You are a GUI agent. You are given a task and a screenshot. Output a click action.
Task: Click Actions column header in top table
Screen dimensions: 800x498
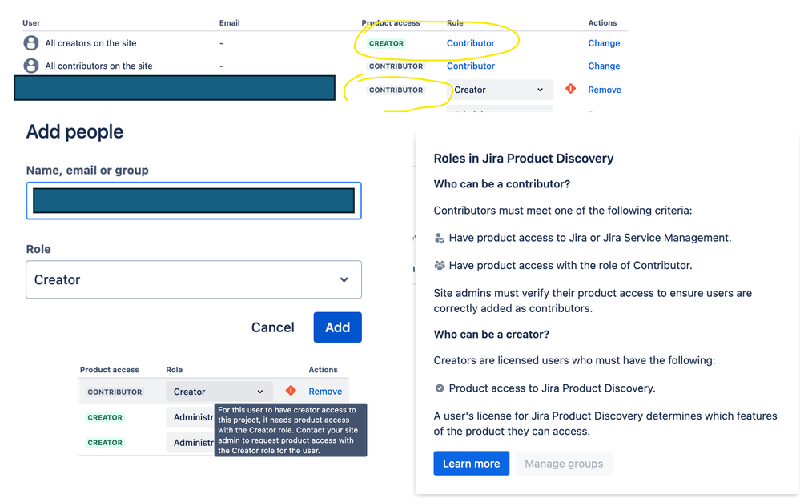[602, 23]
